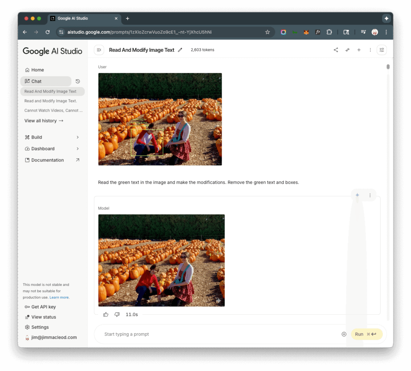Bookmark this page with the star icon

point(267,32)
